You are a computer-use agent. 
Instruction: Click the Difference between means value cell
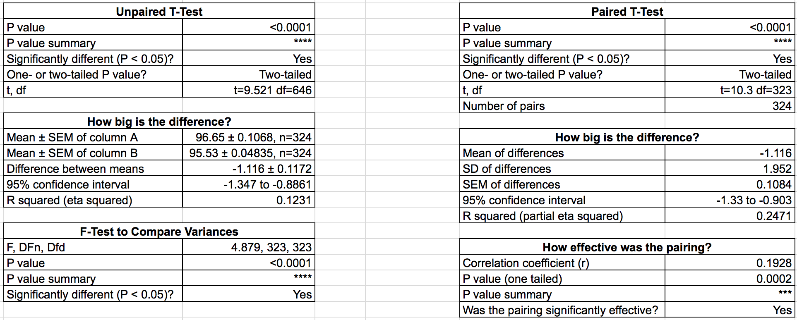272,169
